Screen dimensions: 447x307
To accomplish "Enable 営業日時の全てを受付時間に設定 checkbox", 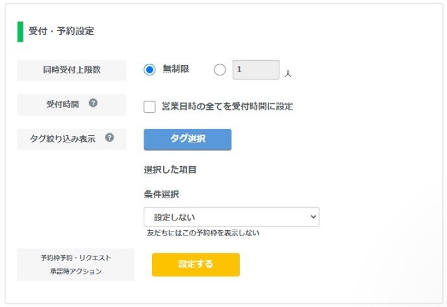I will pyautogui.click(x=149, y=107).
